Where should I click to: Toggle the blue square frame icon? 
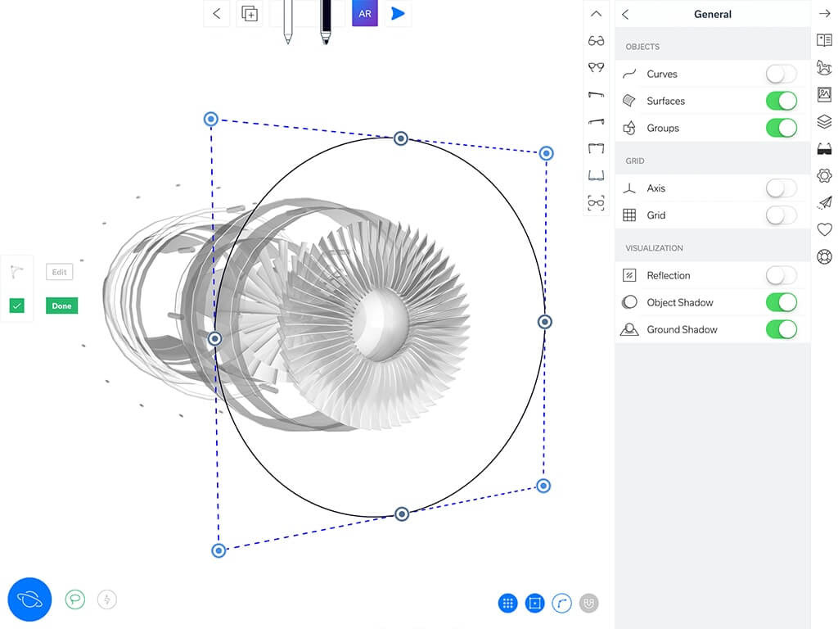tap(535, 604)
